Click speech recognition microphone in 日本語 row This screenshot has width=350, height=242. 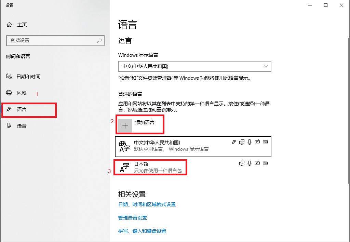[250, 163]
